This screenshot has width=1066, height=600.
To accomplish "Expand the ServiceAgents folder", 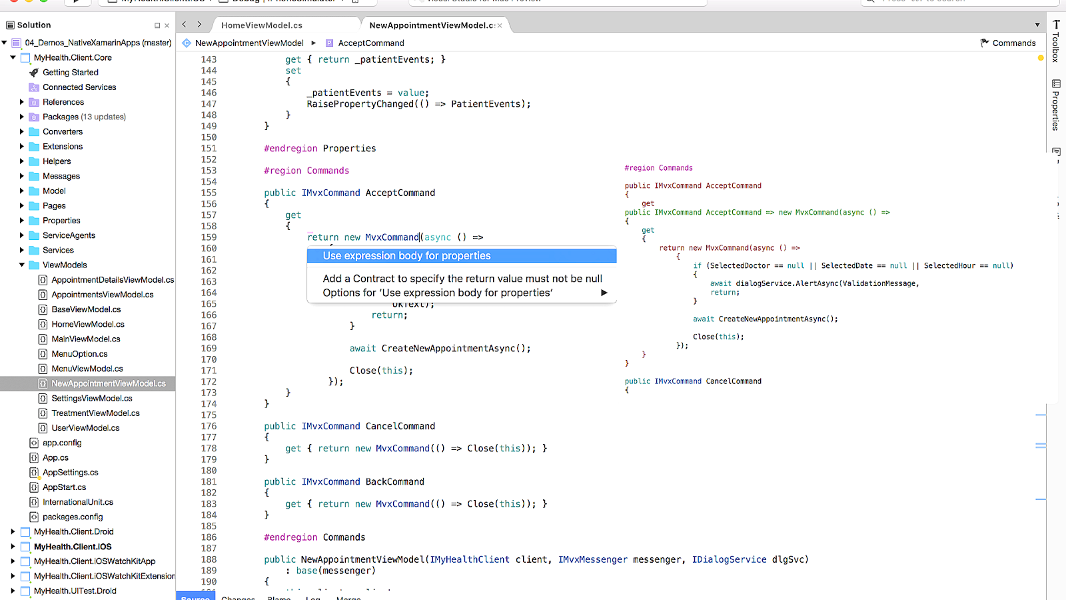I will click(x=21, y=235).
